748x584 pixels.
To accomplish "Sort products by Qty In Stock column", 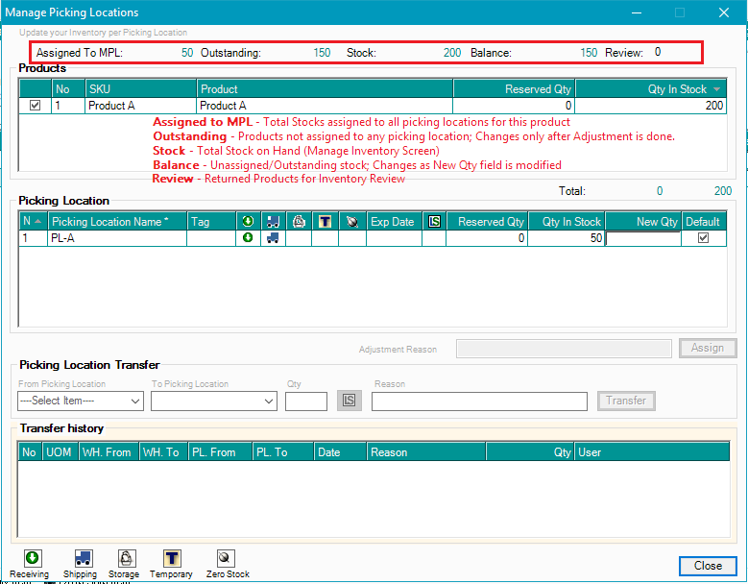I will click(651, 89).
